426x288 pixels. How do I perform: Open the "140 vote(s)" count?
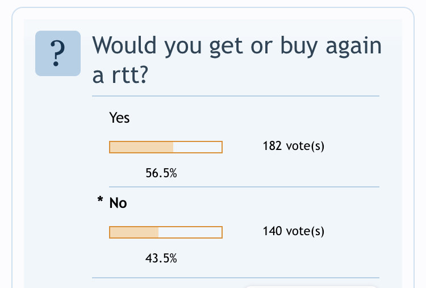coord(294,231)
